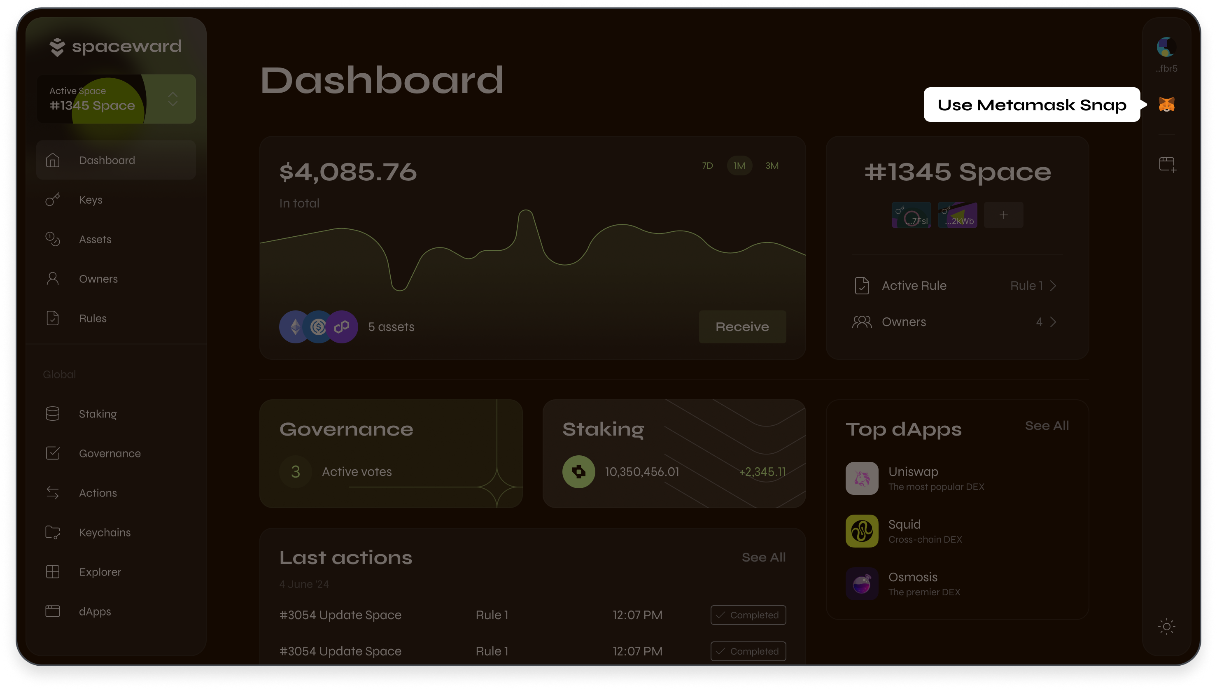
Task: Select the ...2kWb key thumbnail
Action: point(957,214)
